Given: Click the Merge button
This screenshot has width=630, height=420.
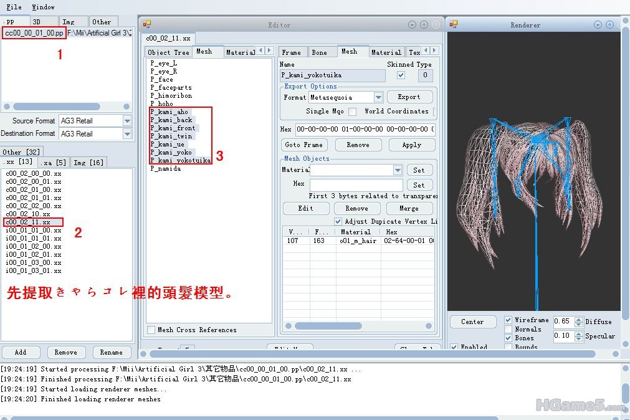Looking at the screenshot, I should pyautogui.click(x=409, y=208).
